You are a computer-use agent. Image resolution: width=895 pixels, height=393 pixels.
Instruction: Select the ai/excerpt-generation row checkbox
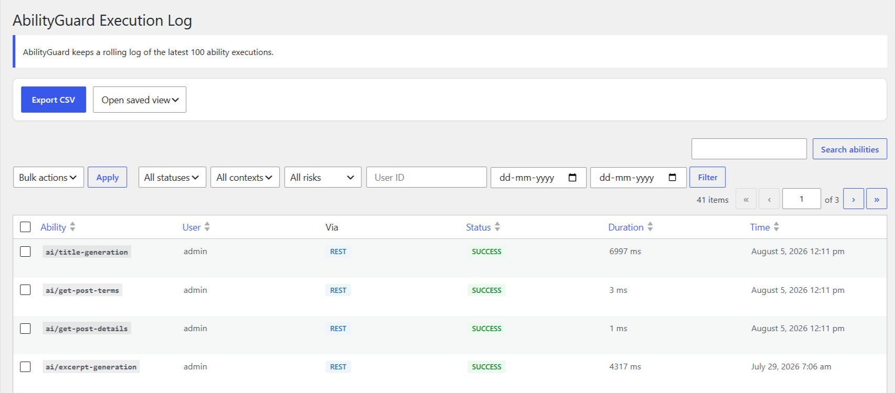point(25,367)
